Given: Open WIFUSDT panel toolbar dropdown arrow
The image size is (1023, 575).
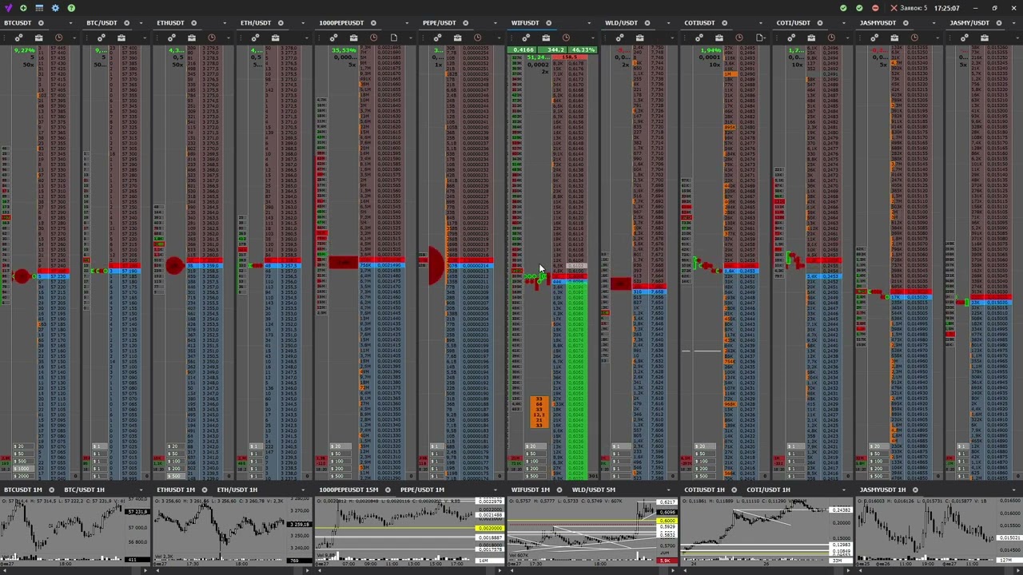Looking at the screenshot, I should tap(593, 38).
